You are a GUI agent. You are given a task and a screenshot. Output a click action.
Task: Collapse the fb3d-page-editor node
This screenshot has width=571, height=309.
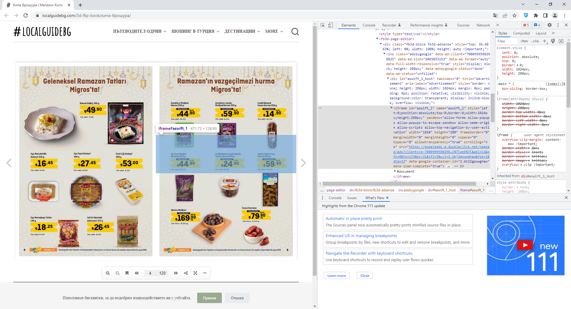coord(377,39)
